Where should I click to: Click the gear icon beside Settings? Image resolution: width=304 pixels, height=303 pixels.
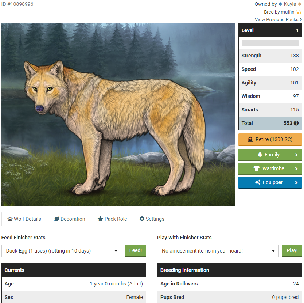pos(142,219)
